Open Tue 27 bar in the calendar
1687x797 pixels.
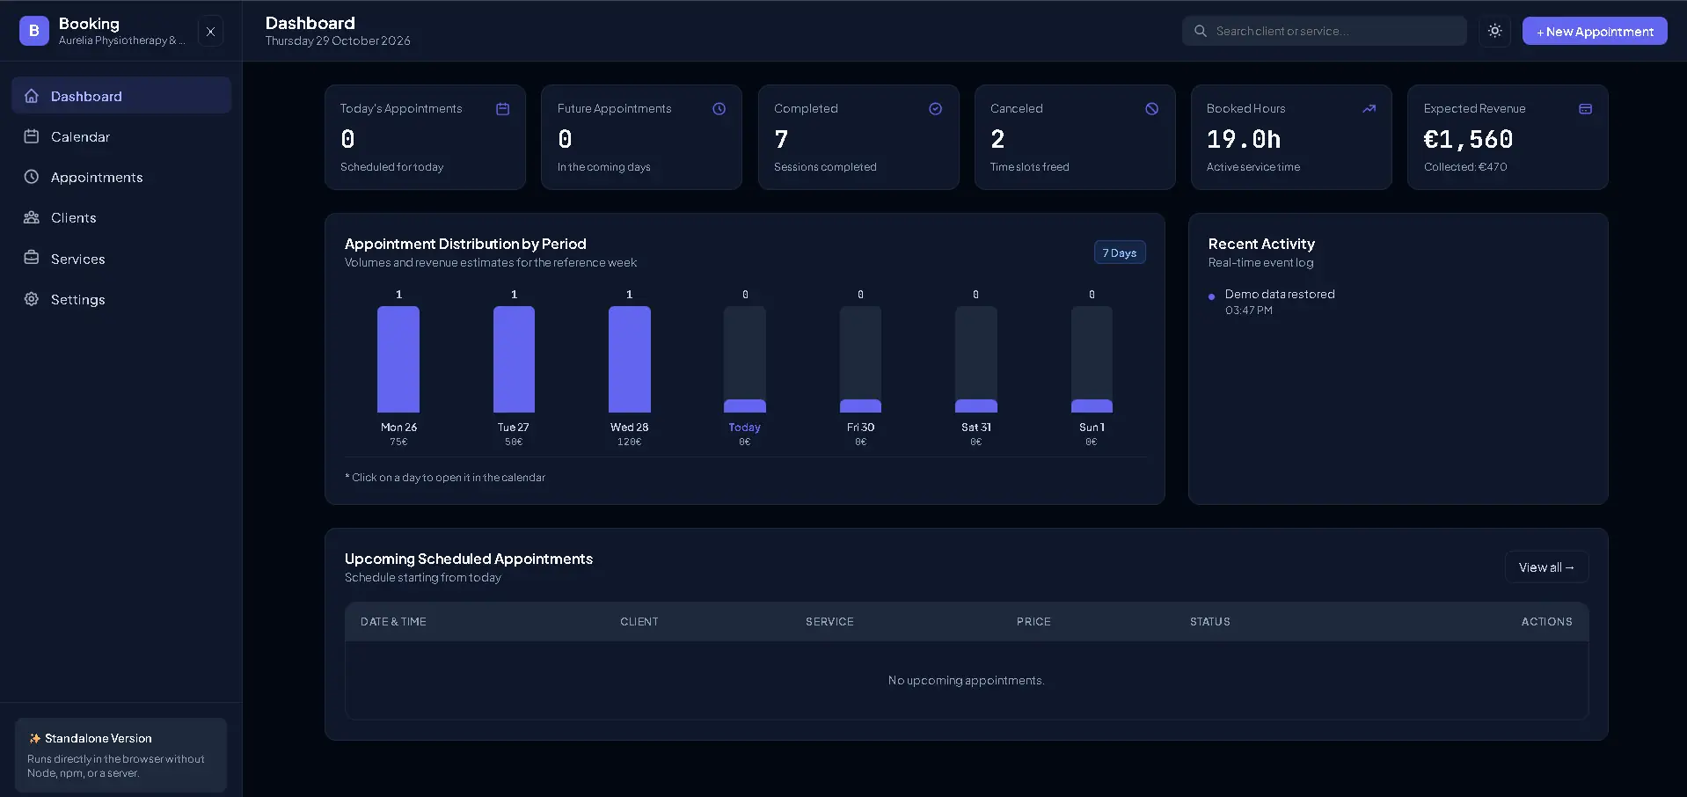[x=514, y=359]
